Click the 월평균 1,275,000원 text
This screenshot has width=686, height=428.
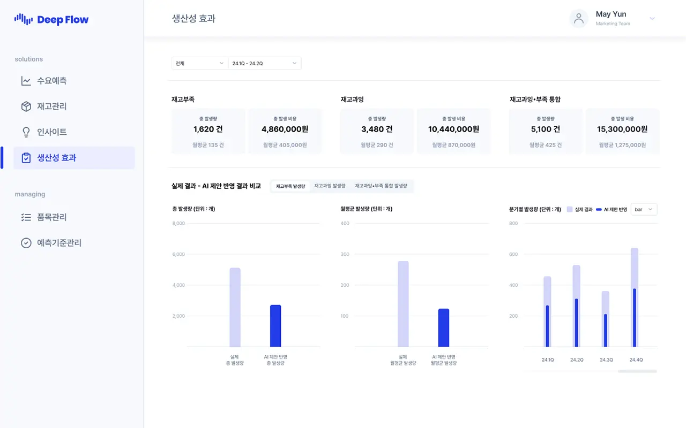coord(622,145)
